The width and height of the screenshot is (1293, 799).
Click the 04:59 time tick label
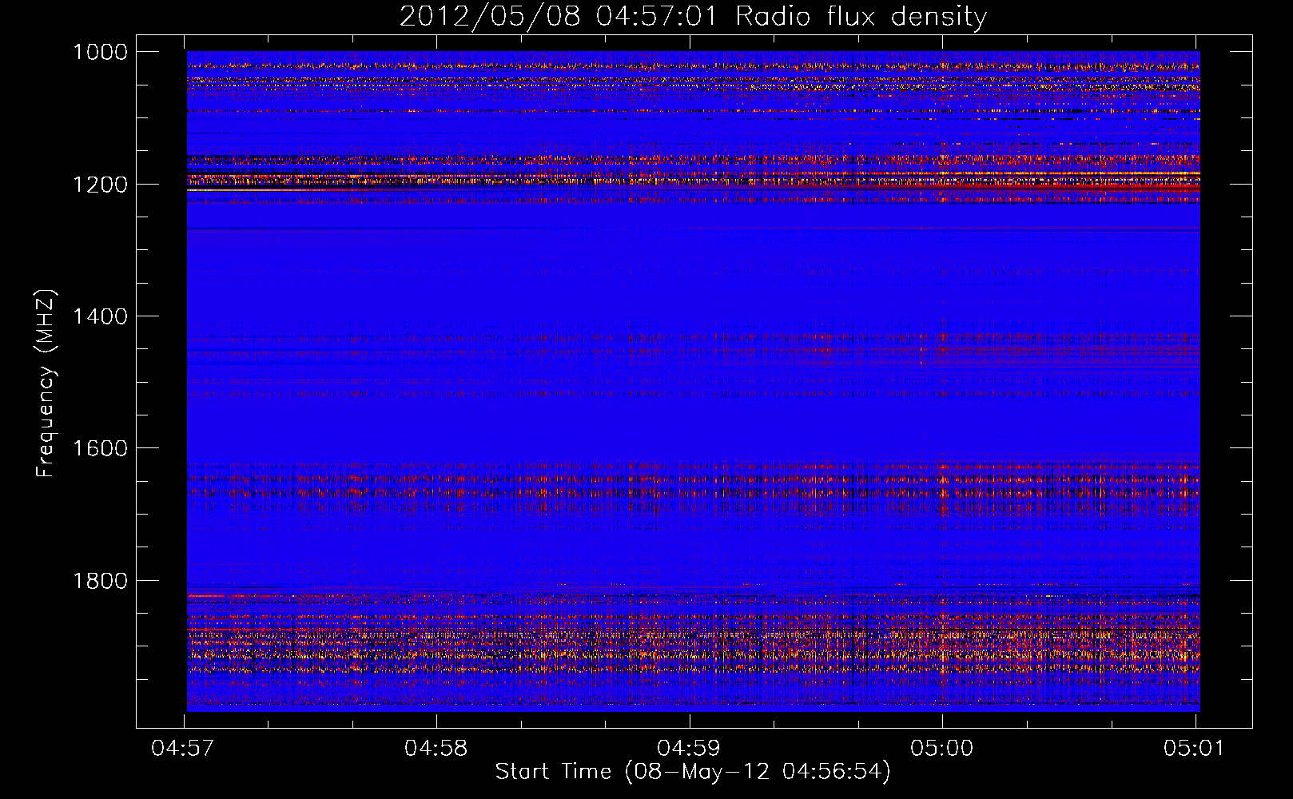pyautogui.click(x=688, y=748)
